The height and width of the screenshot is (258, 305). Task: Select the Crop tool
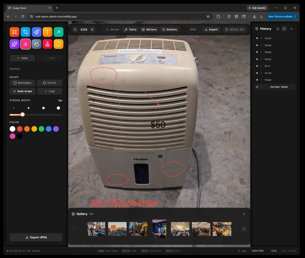(25, 32)
